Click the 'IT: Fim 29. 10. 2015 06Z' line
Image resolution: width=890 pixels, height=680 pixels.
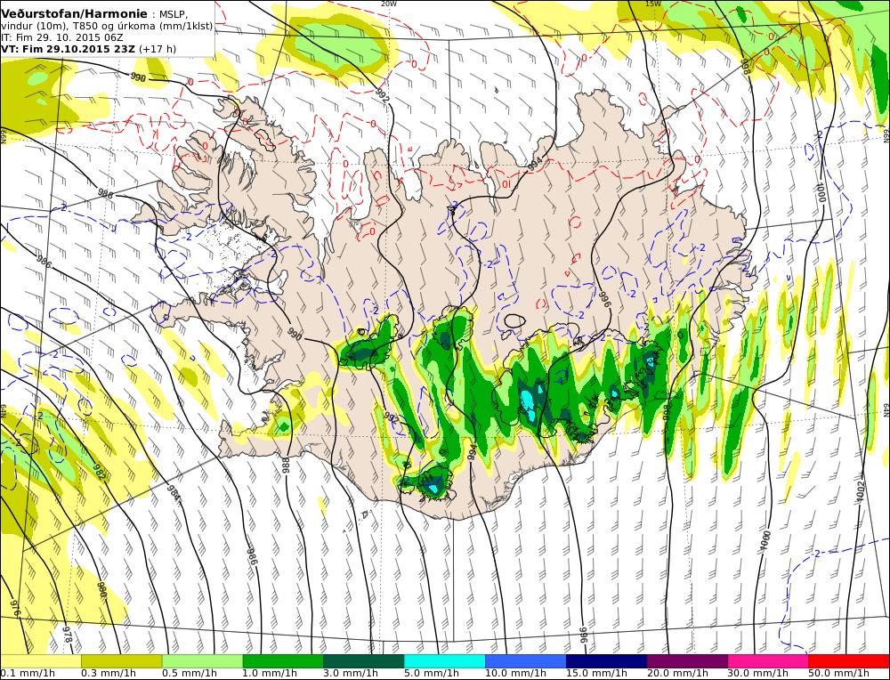click(x=62, y=37)
